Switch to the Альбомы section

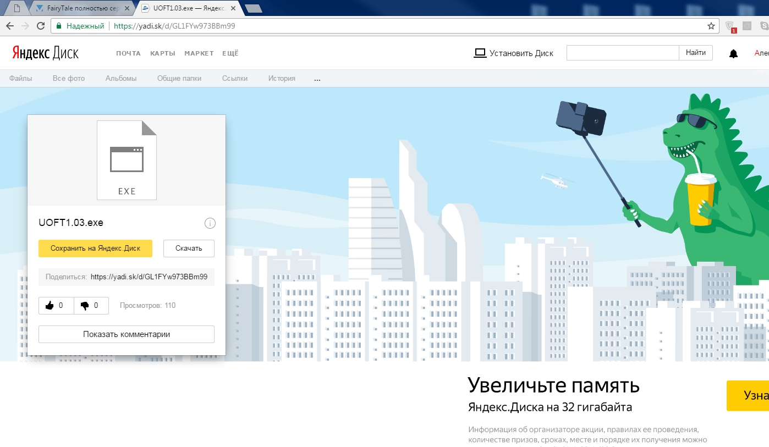tap(121, 79)
